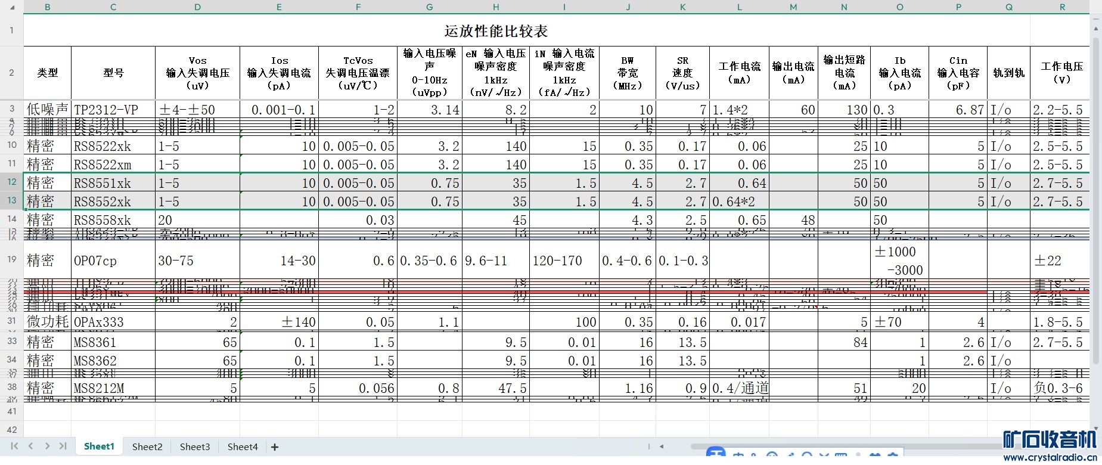
Task: Click the "±22" supply voltage cell
Action: click(1060, 261)
